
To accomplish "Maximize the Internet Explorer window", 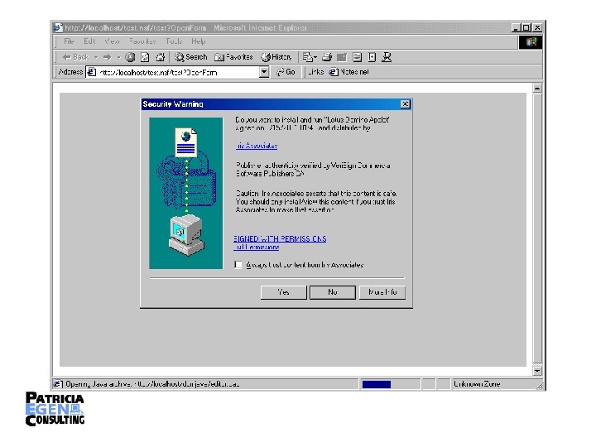I will pyautogui.click(x=526, y=27).
